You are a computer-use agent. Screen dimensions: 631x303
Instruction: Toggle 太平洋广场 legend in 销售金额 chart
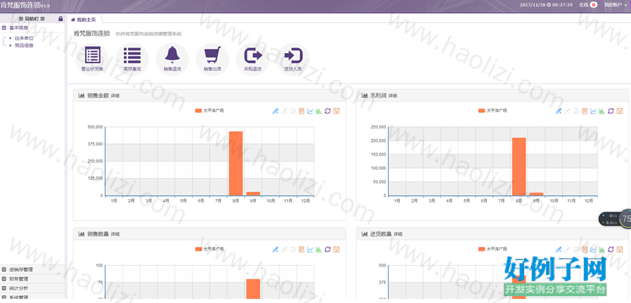[x=209, y=111]
